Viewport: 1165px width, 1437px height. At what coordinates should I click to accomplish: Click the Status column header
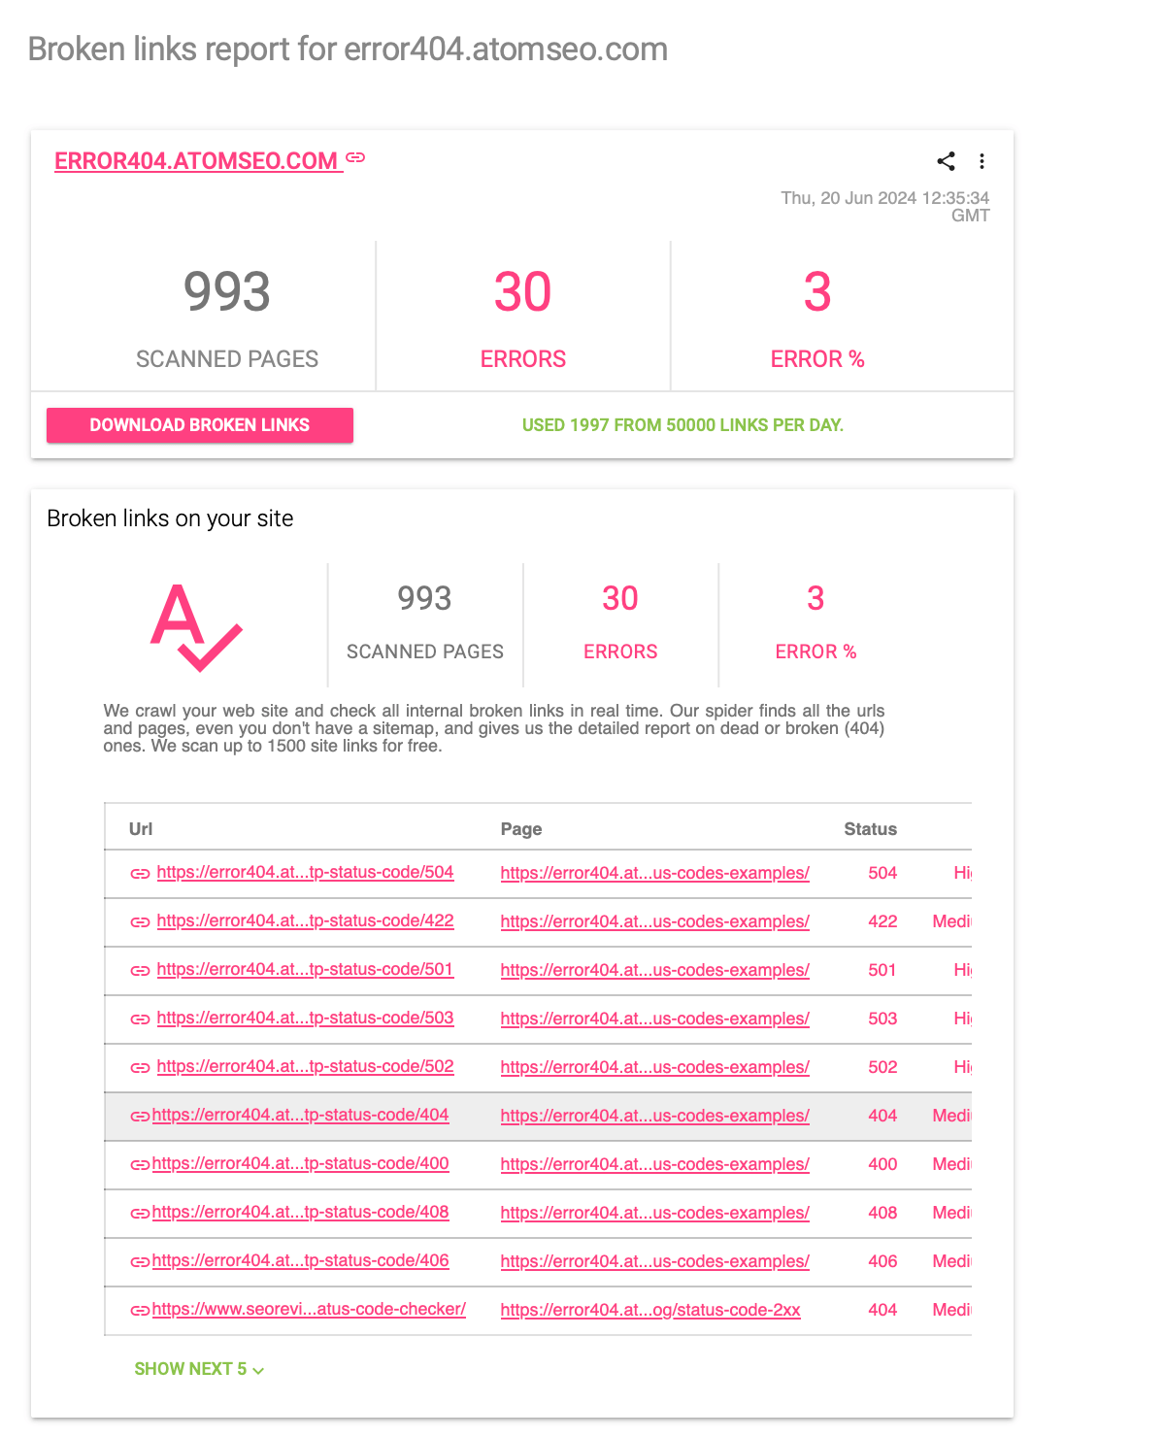870,829
